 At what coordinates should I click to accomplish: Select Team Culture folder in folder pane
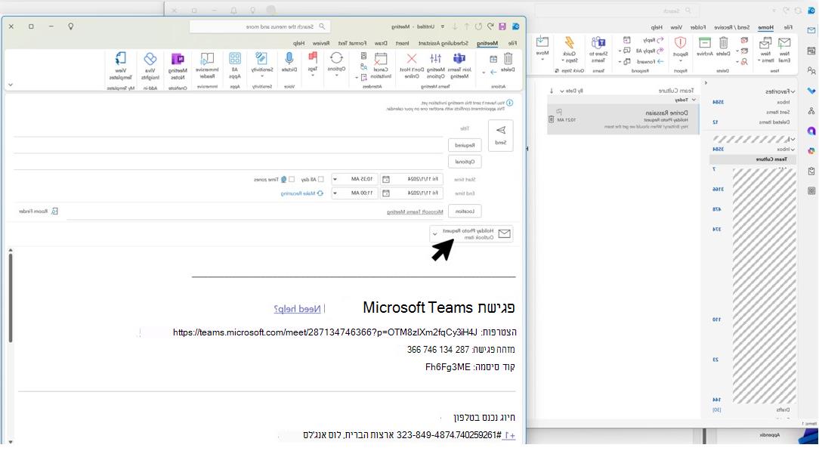coord(753,159)
